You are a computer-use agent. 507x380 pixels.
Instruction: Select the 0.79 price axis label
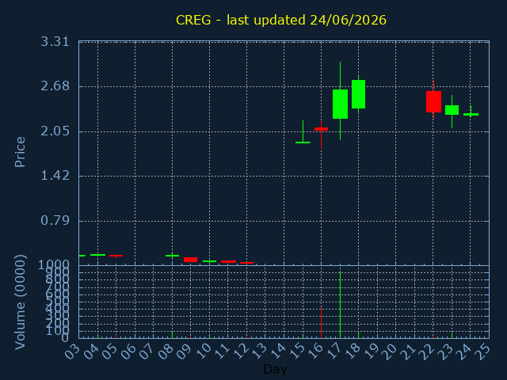point(55,221)
